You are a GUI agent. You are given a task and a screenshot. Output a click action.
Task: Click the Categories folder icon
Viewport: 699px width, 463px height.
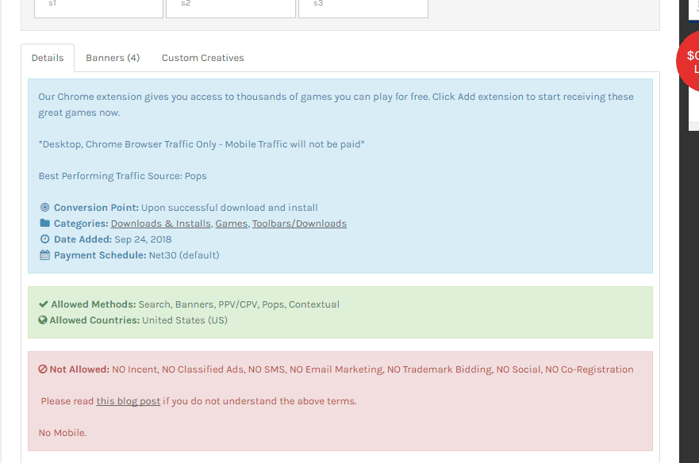pyautogui.click(x=44, y=223)
